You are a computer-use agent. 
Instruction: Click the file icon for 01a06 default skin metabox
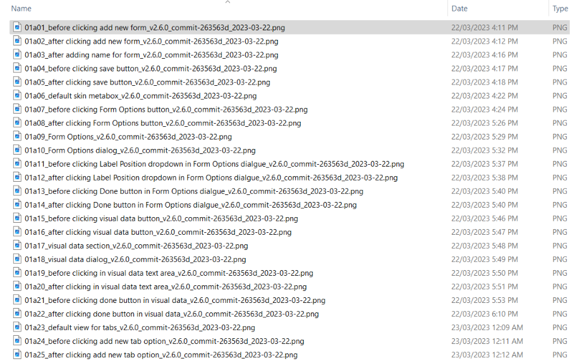(18, 96)
